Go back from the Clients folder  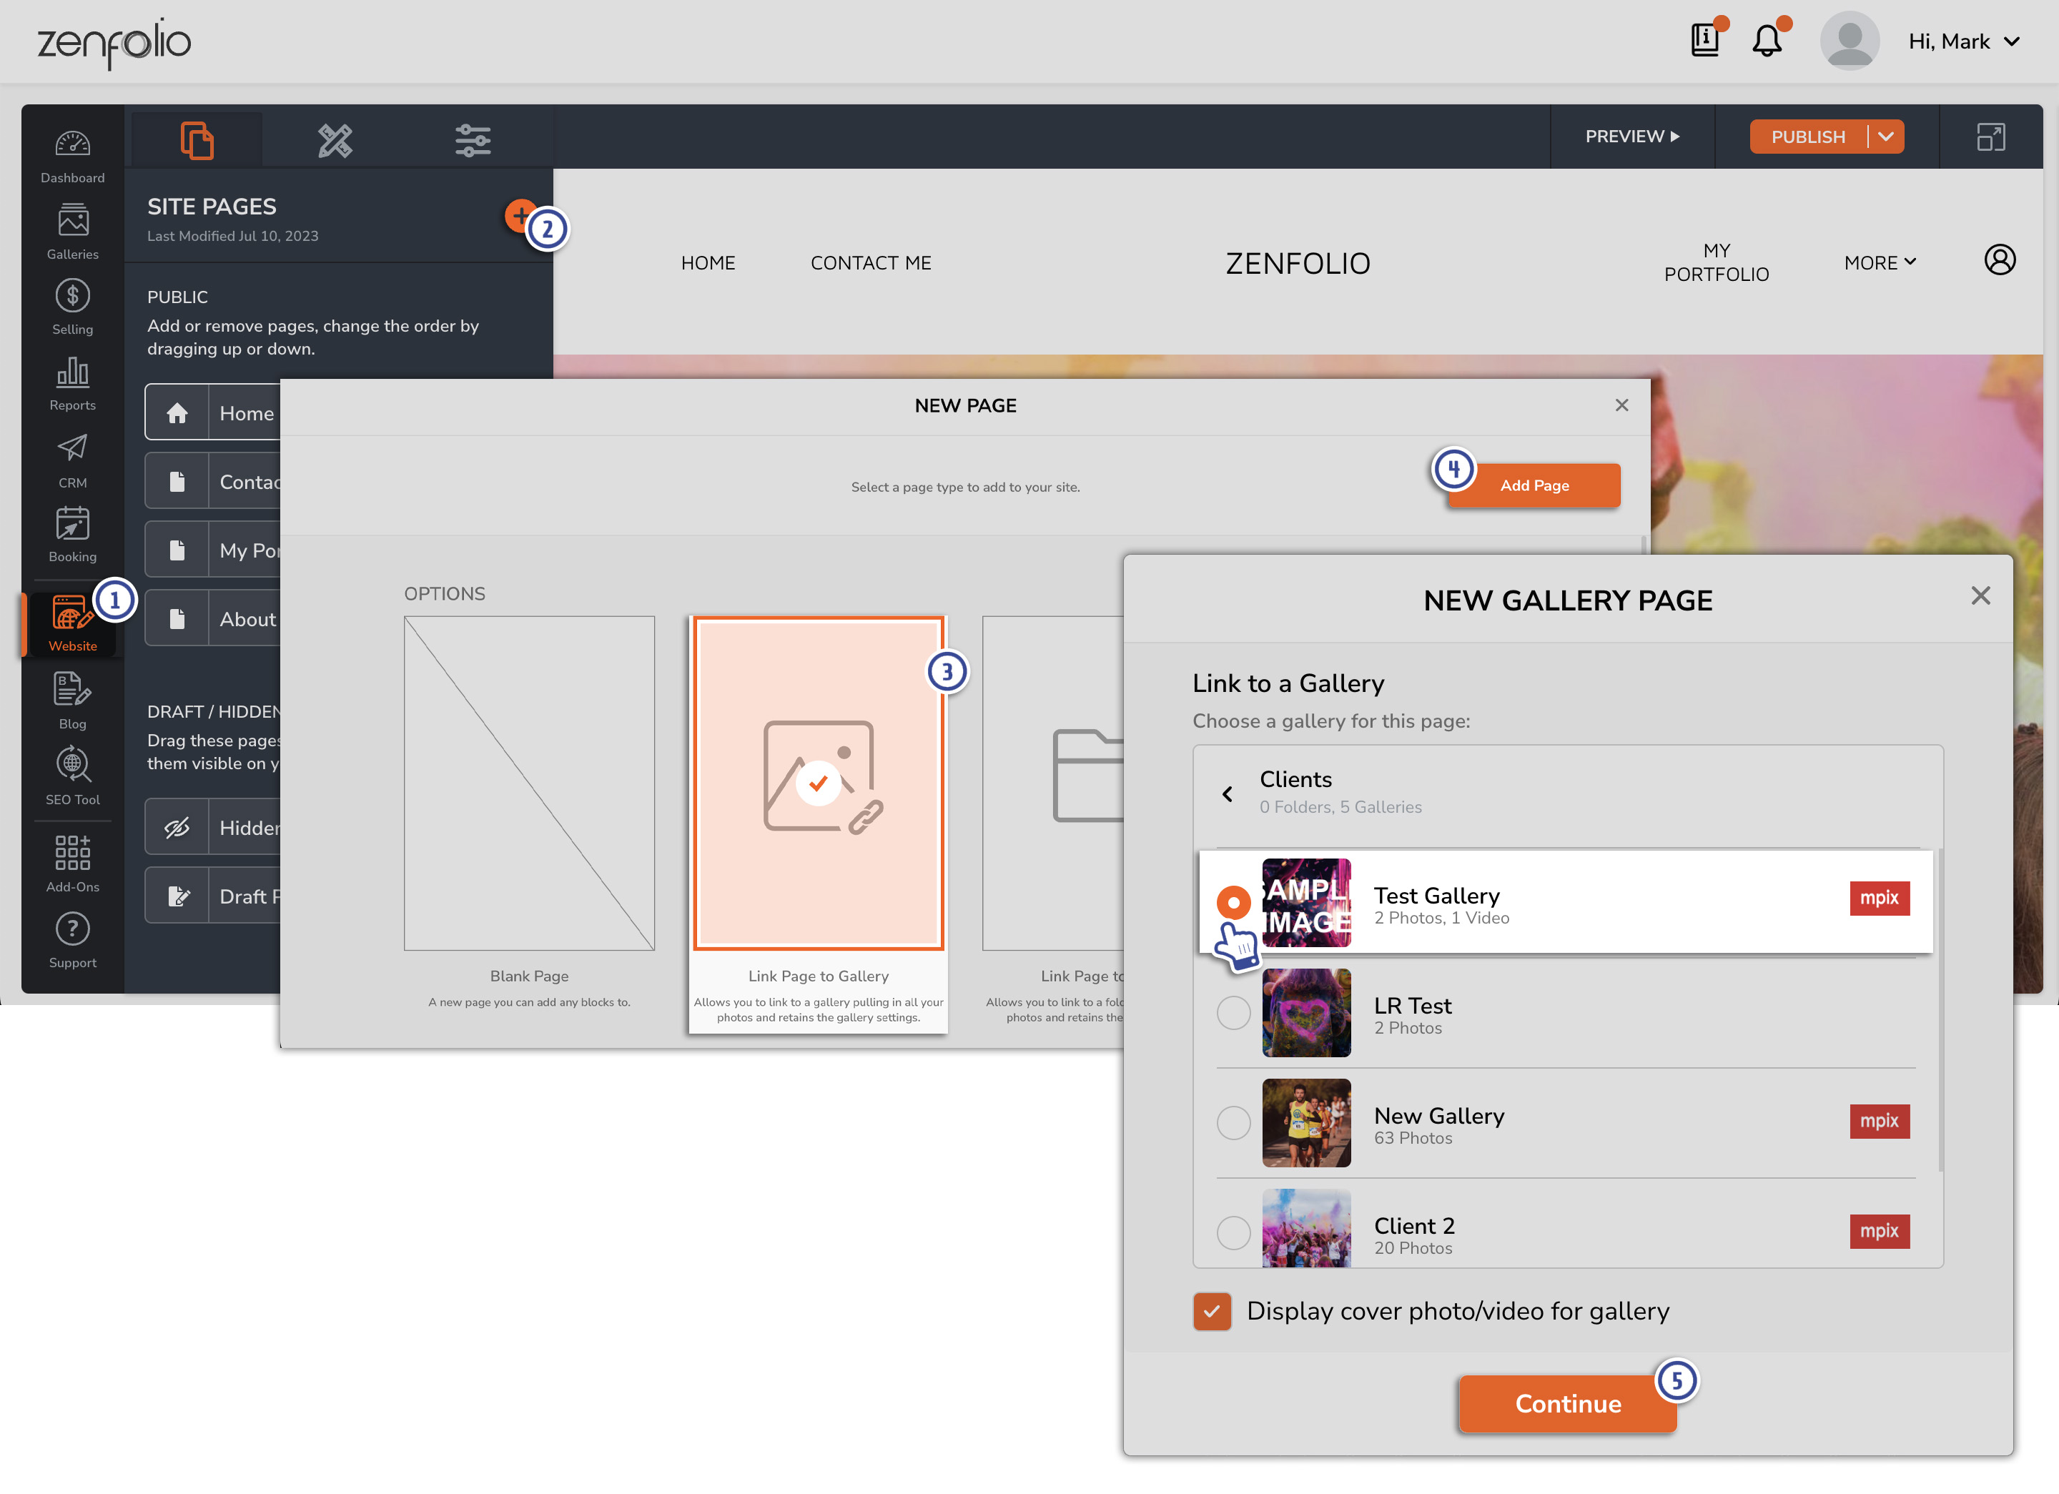[1227, 794]
